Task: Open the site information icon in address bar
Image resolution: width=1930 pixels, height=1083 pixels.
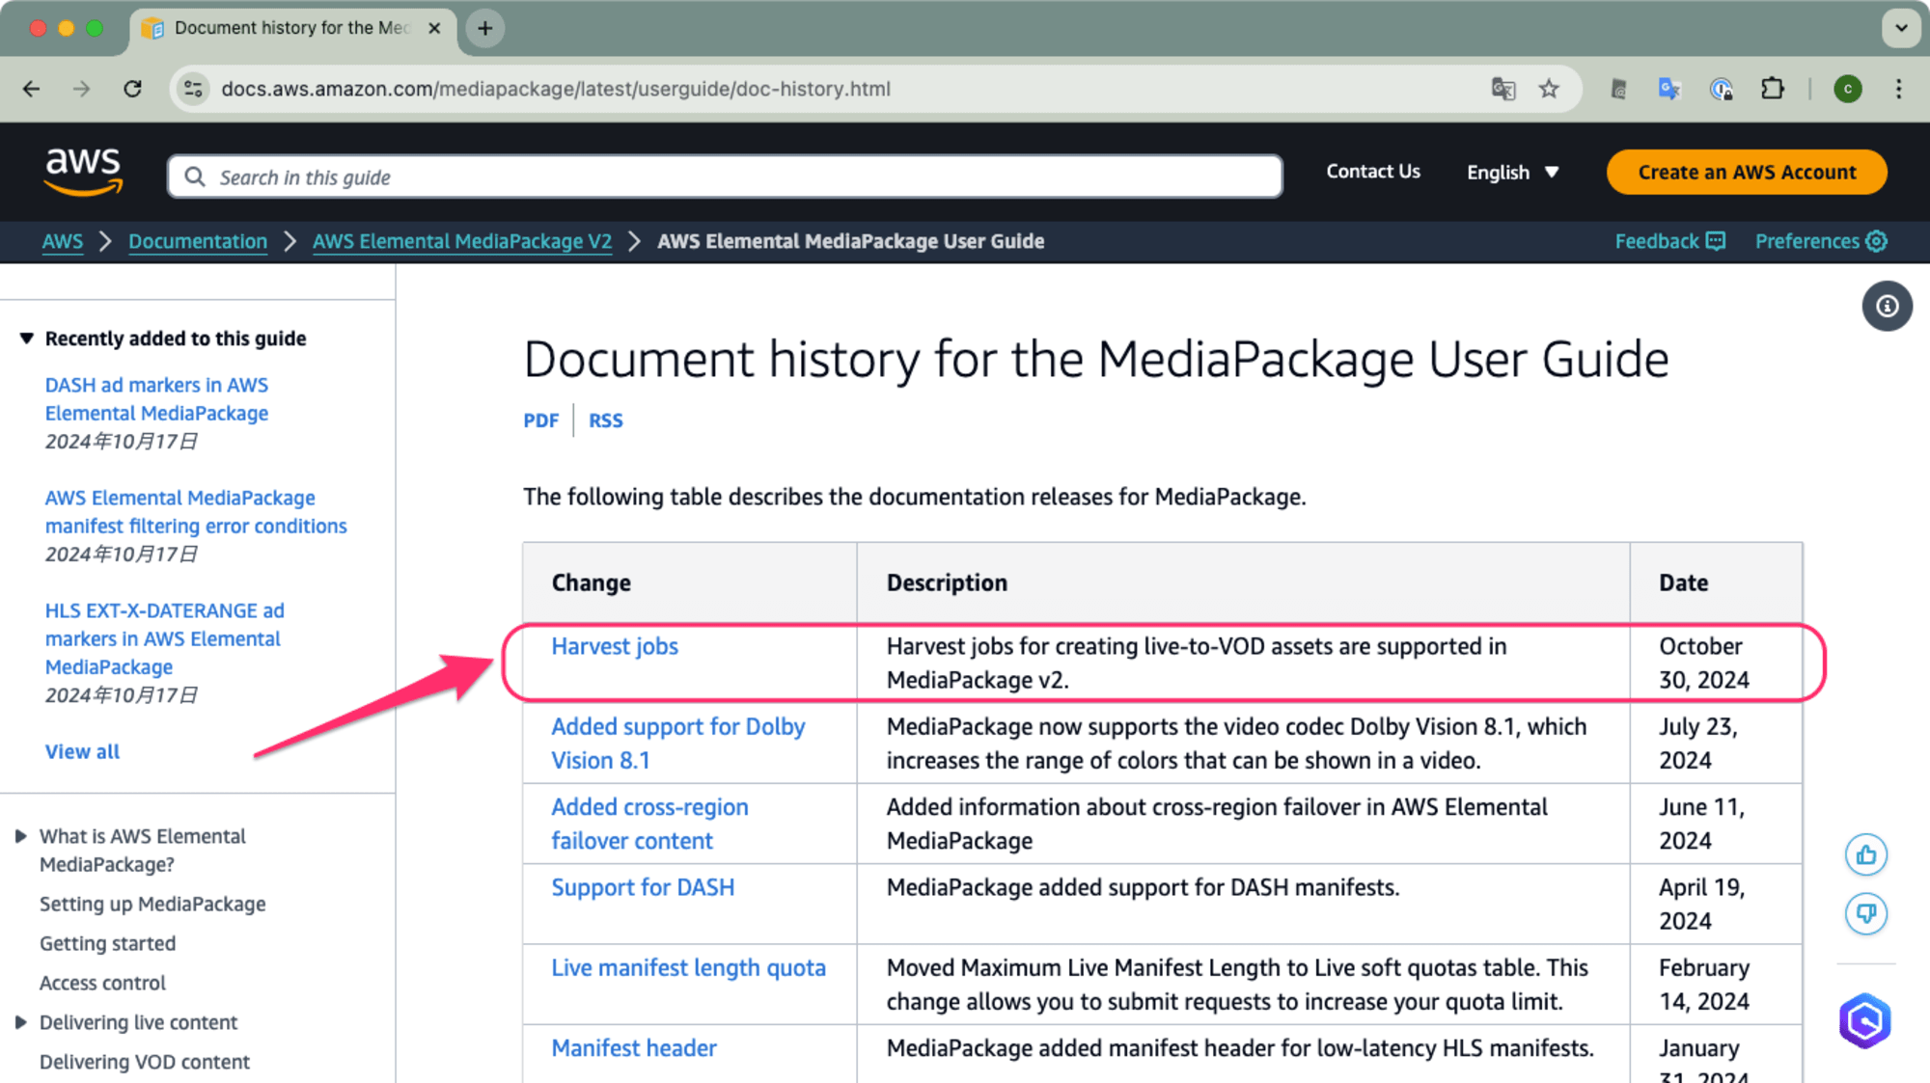Action: 193,89
